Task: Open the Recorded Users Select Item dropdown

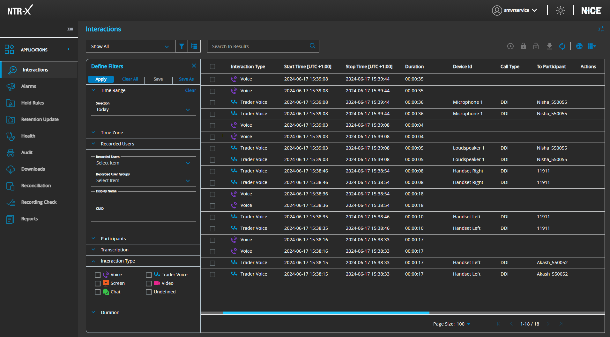Action: (x=144, y=163)
